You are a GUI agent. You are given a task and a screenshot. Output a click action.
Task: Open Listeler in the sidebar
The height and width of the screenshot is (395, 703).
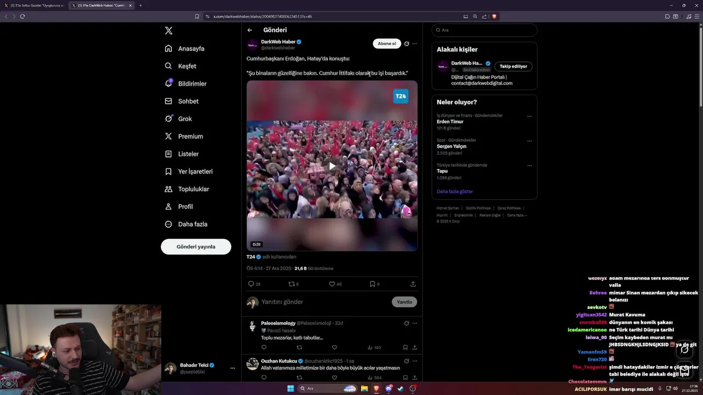pyautogui.click(x=182, y=154)
